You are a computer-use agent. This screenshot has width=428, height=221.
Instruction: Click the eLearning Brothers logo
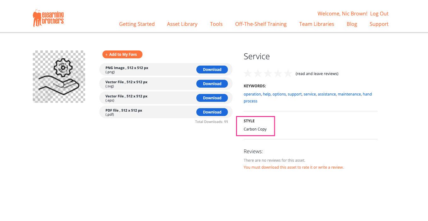[49, 18]
